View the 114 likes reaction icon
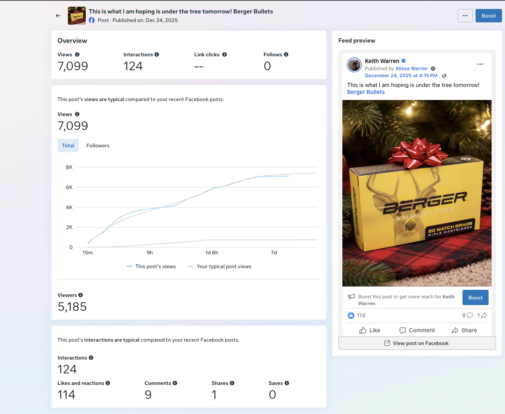The height and width of the screenshot is (414, 505). [351, 316]
